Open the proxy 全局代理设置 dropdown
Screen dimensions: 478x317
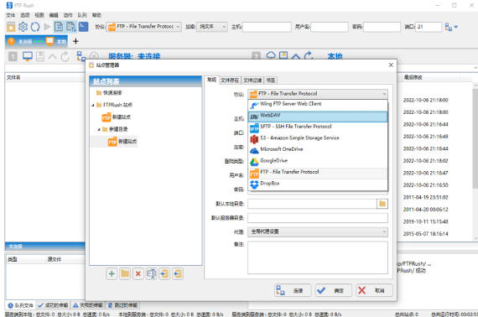318,232
